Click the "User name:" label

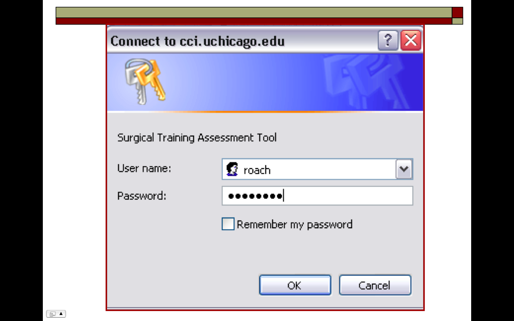click(x=144, y=168)
